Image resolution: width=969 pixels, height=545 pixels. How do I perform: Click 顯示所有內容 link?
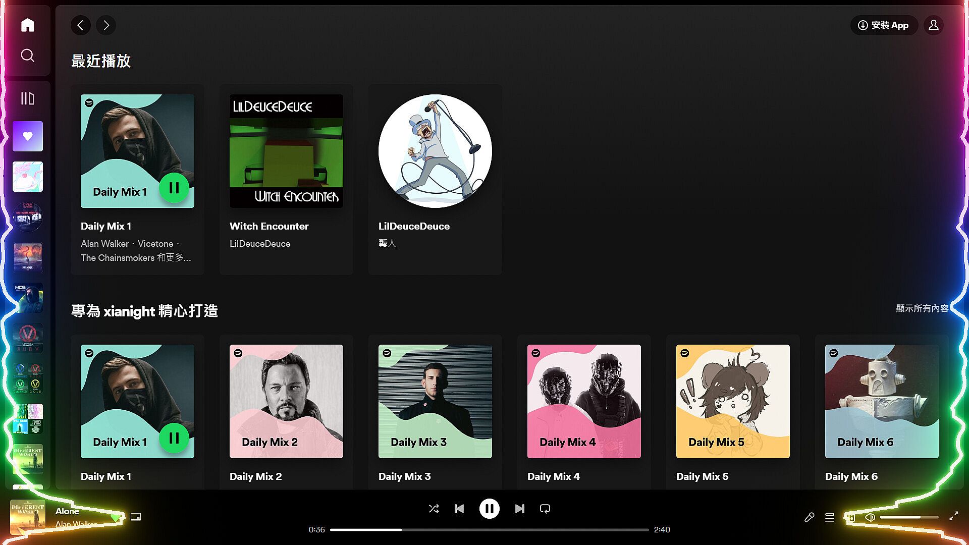tap(922, 308)
